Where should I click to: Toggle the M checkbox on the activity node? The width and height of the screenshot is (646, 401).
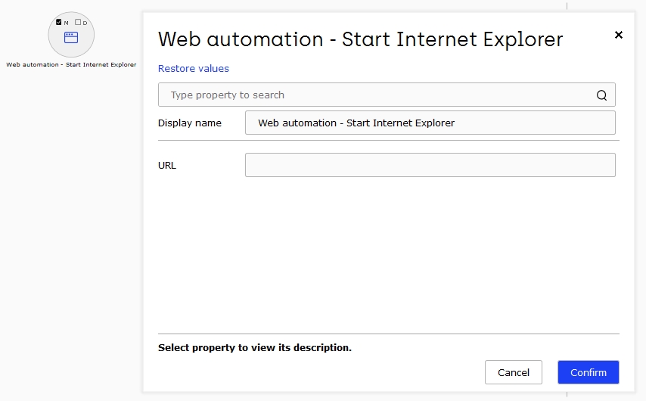tap(58, 22)
